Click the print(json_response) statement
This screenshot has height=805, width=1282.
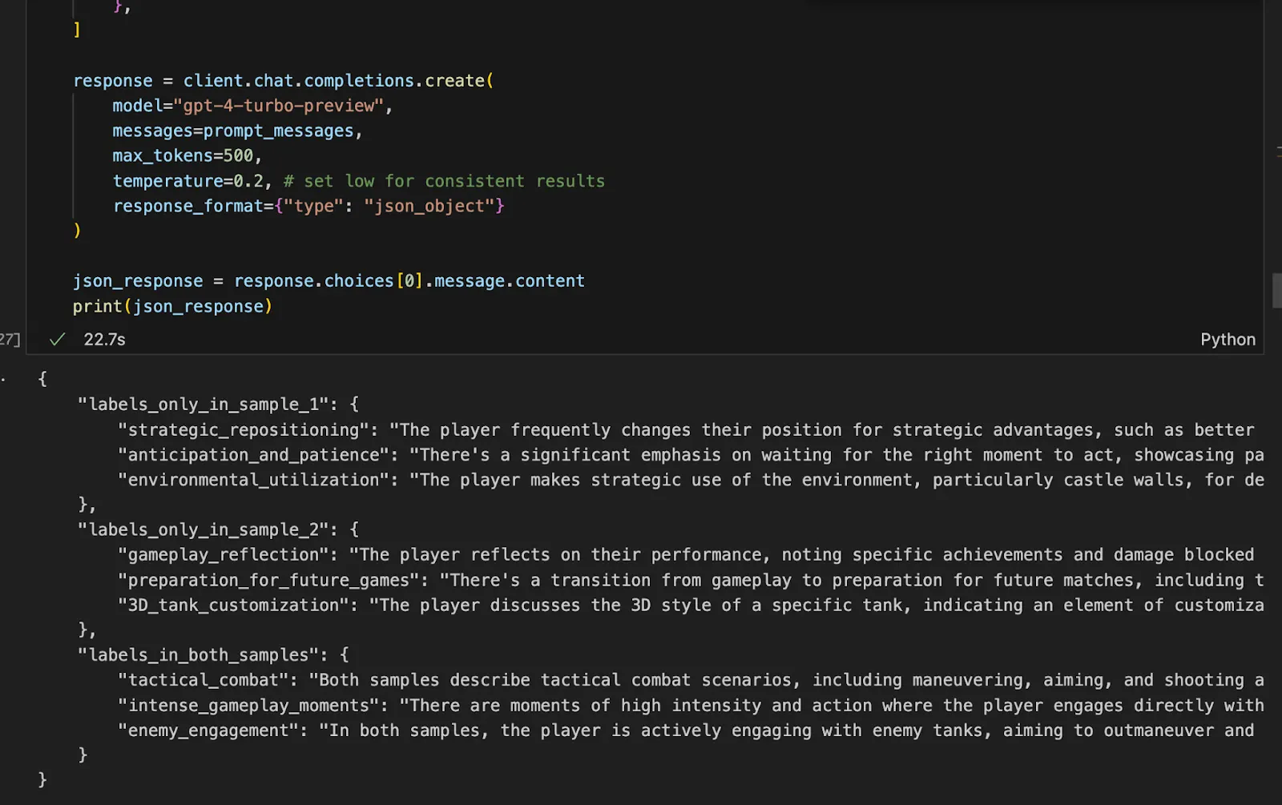[x=172, y=306]
